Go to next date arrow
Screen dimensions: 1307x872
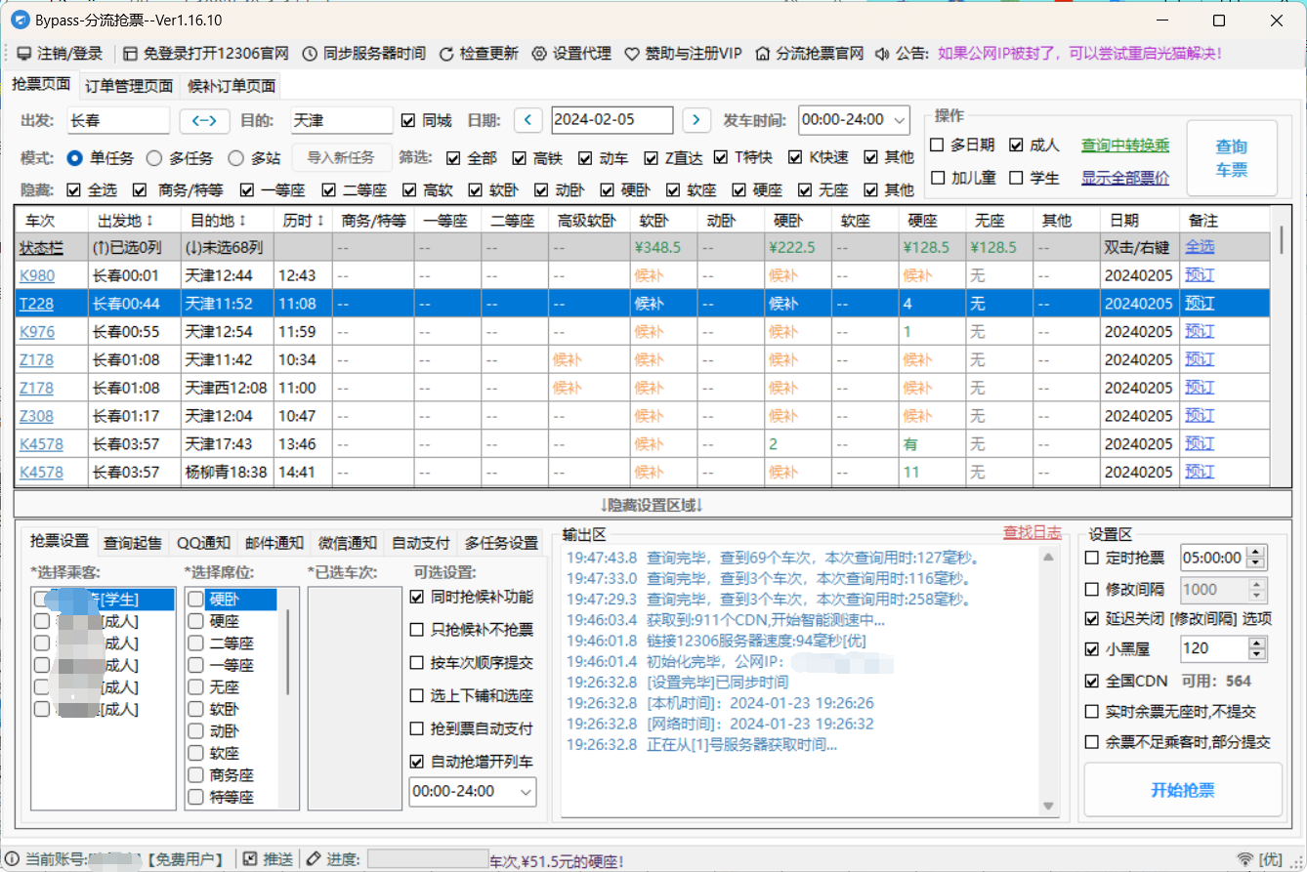tap(696, 120)
